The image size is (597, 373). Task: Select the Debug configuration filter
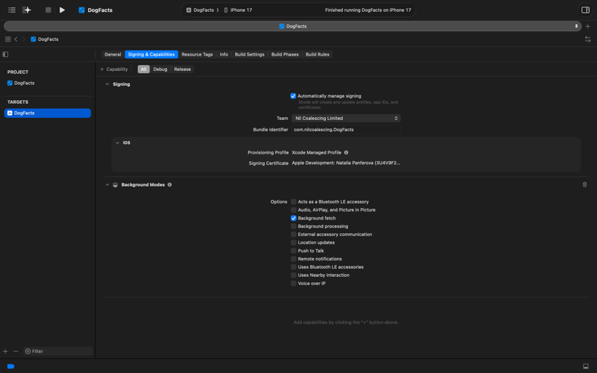(x=160, y=69)
